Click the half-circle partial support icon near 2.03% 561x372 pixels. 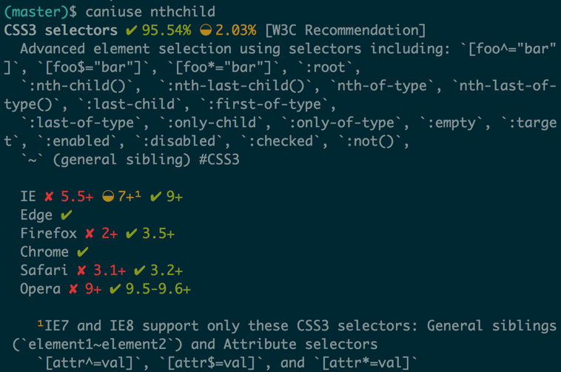click(x=206, y=30)
